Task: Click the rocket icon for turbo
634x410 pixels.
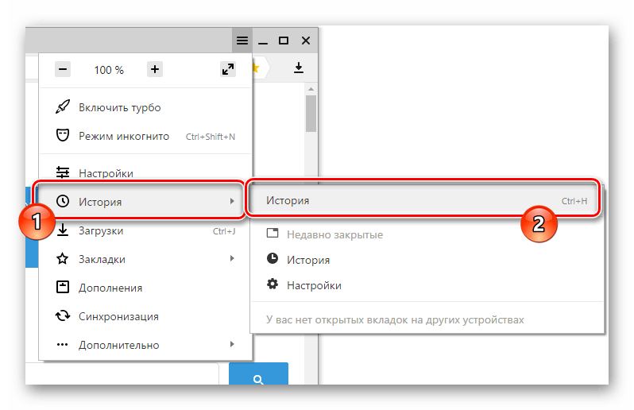Action: point(63,106)
